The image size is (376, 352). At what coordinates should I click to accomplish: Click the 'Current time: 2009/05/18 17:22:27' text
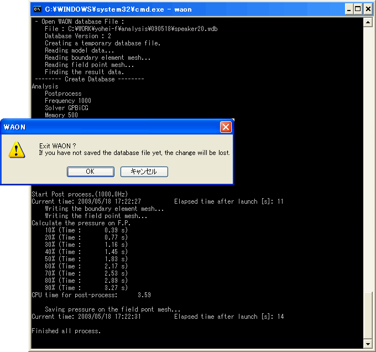pos(86,201)
